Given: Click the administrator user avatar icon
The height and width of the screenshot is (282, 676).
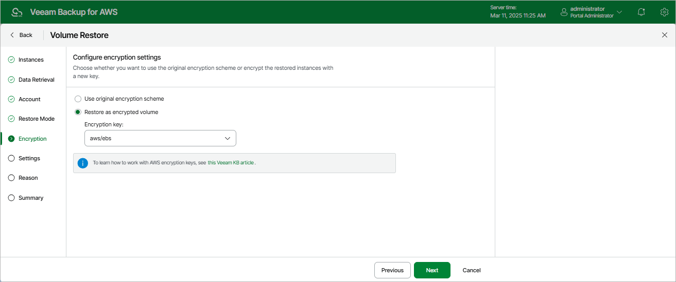Looking at the screenshot, I should [x=564, y=12].
